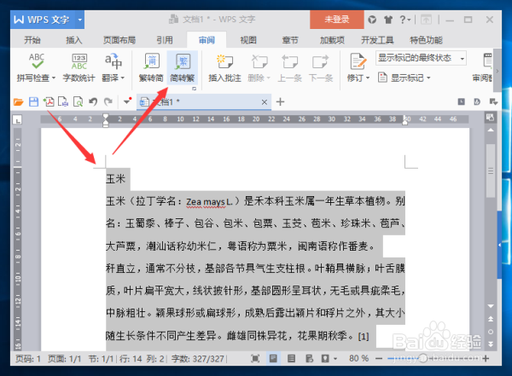Click 字数: 327/327 in status bar
The width and height of the screenshot is (512, 376).
(198, 359)
